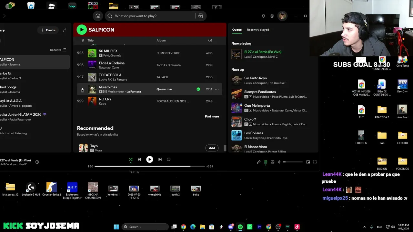Select the Logitech G HUB desktop shortcut
413x232 pixels.
(x=31, y=190)
